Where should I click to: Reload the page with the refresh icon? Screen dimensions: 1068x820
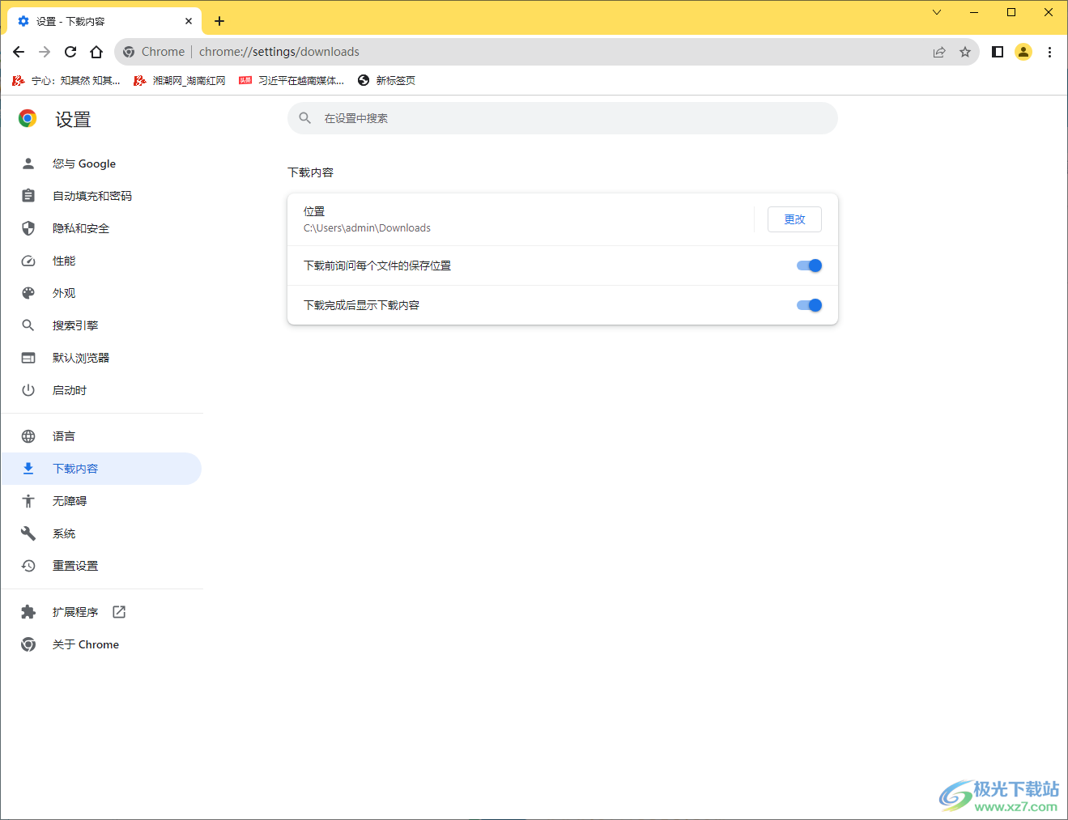[70, 52]
